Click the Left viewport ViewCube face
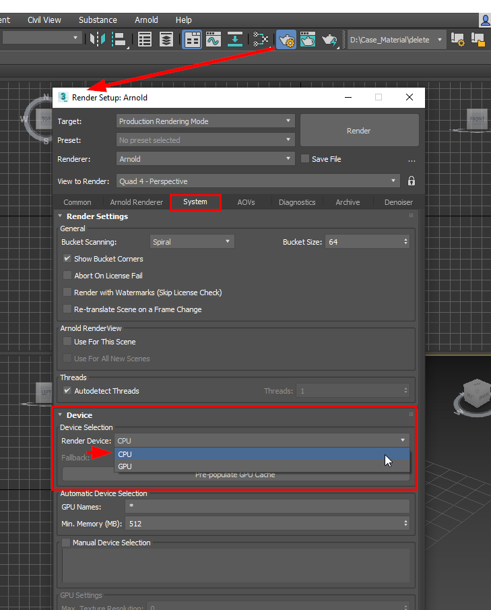The width and height of the screenshot is (491, 610). [x=45, y=392]
